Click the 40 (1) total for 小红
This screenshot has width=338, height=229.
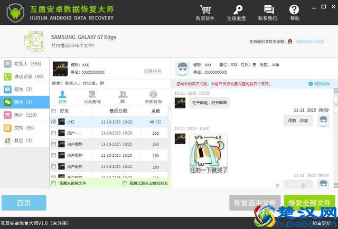[x=155, y=122]
